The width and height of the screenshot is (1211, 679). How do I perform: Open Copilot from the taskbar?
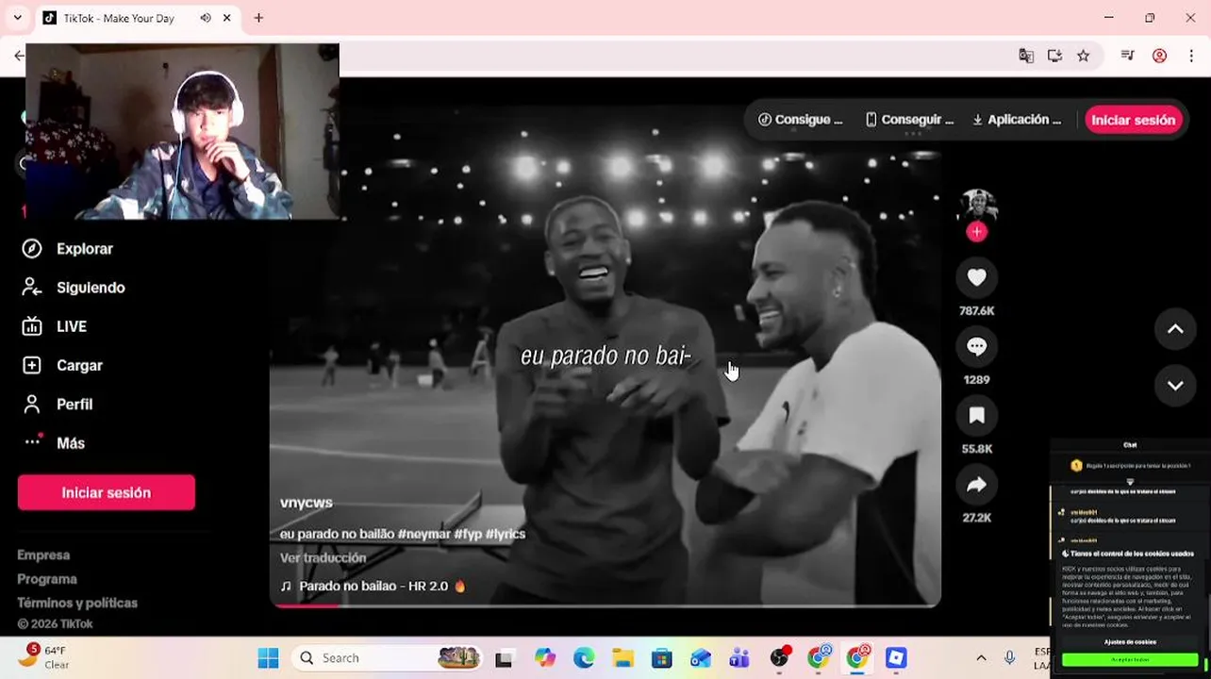pyautogui.click(x=545, y=658)
